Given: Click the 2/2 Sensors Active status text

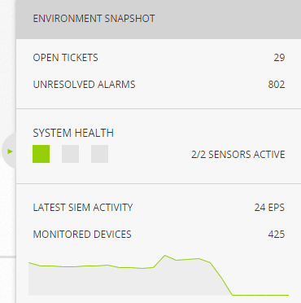Looking at the screenshot, I should pos(238,155).
